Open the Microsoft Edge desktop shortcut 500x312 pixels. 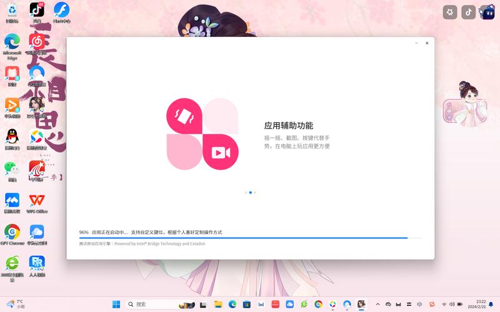[12, 46]
